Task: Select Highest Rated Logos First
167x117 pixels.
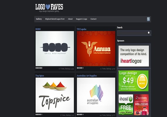Action: point(55,19)
